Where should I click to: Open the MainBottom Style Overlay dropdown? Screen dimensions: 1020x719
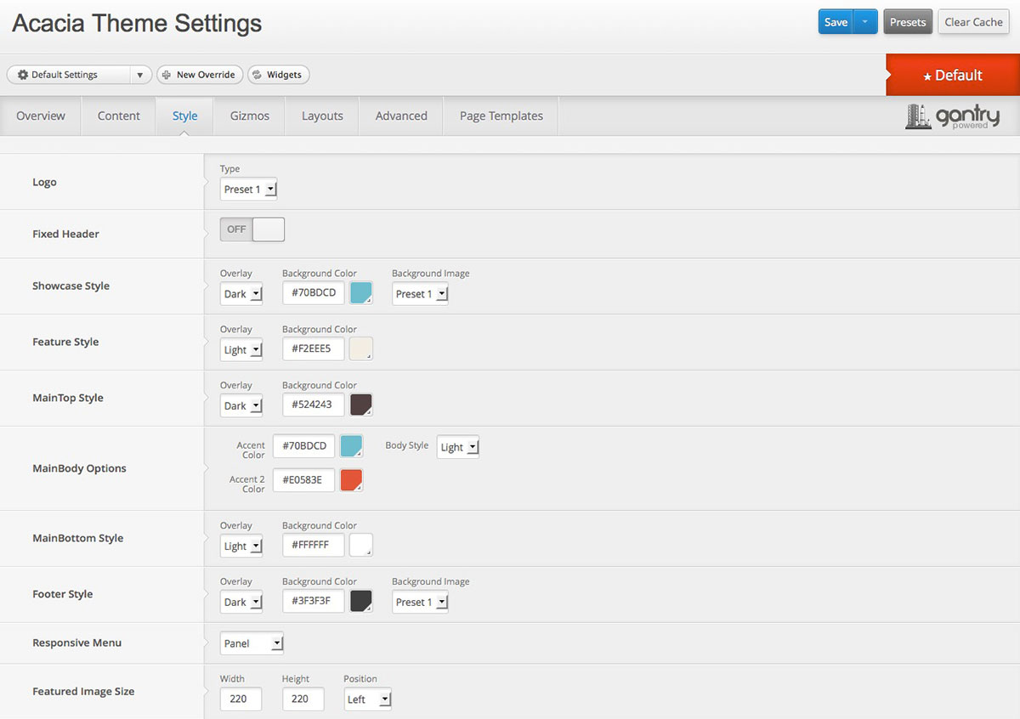[x=241, y=546]
